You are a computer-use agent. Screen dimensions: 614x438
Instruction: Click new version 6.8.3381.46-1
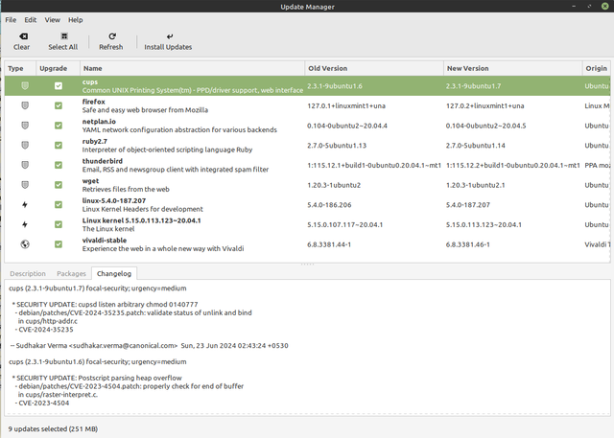pyautogui.click(x=467, y=244)
